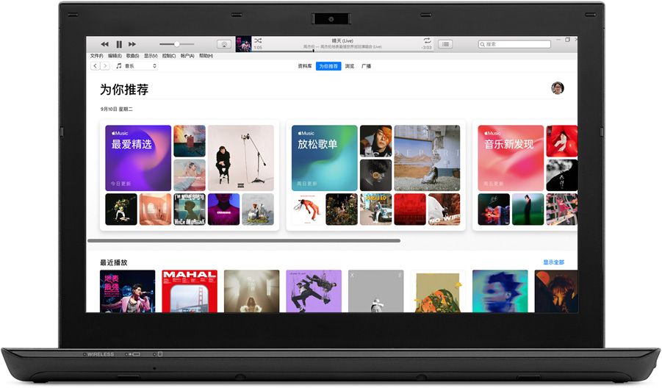Image resolution: width=662 pixels, height=388 pixels.
Task: Select the 为你推荐 tab
Action: (x=328, y=66)
